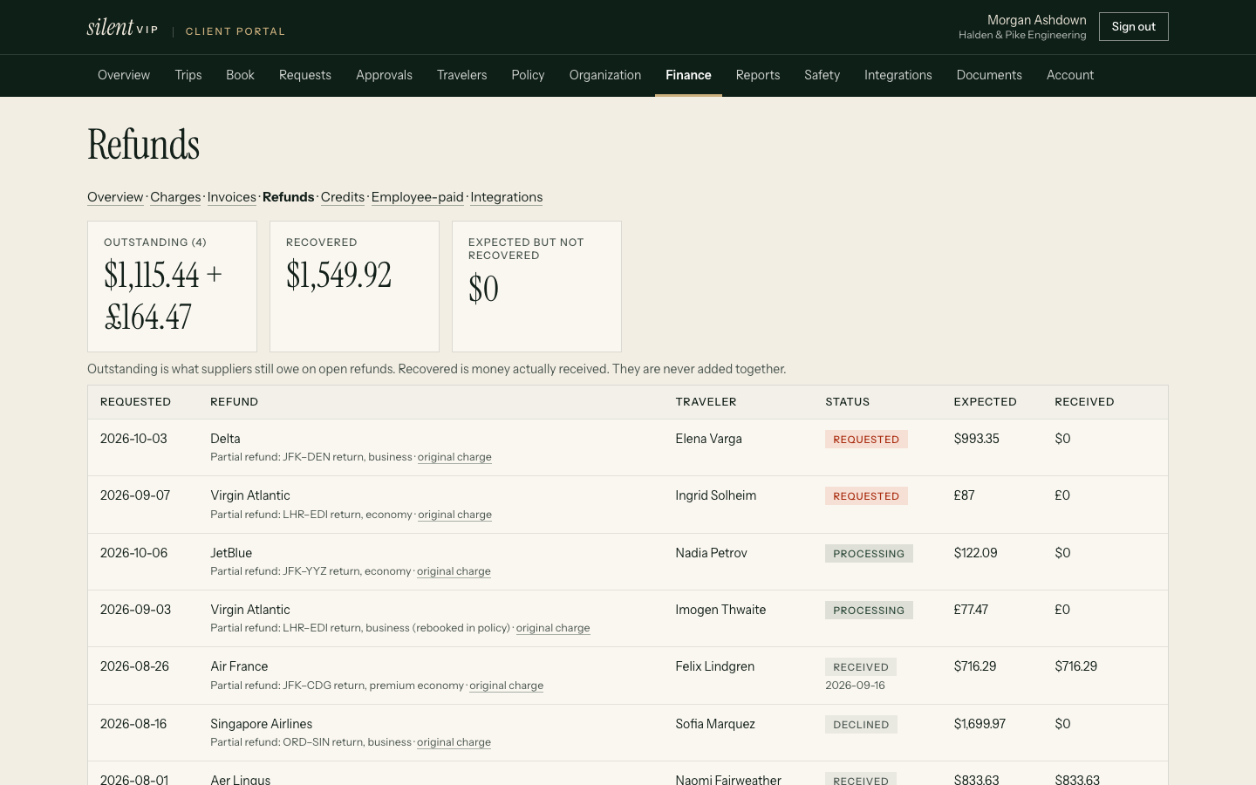The image size is (1256, 785).
Task: Click the Declined badge for Sofia Marquez
Action: (861, 725)
